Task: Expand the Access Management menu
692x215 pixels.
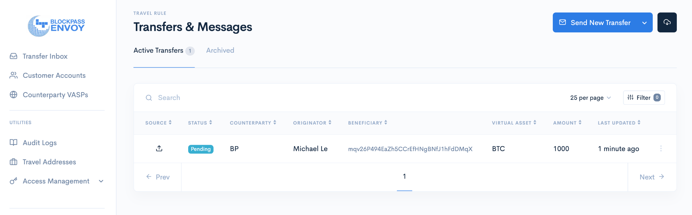Action: coord(101,181)
